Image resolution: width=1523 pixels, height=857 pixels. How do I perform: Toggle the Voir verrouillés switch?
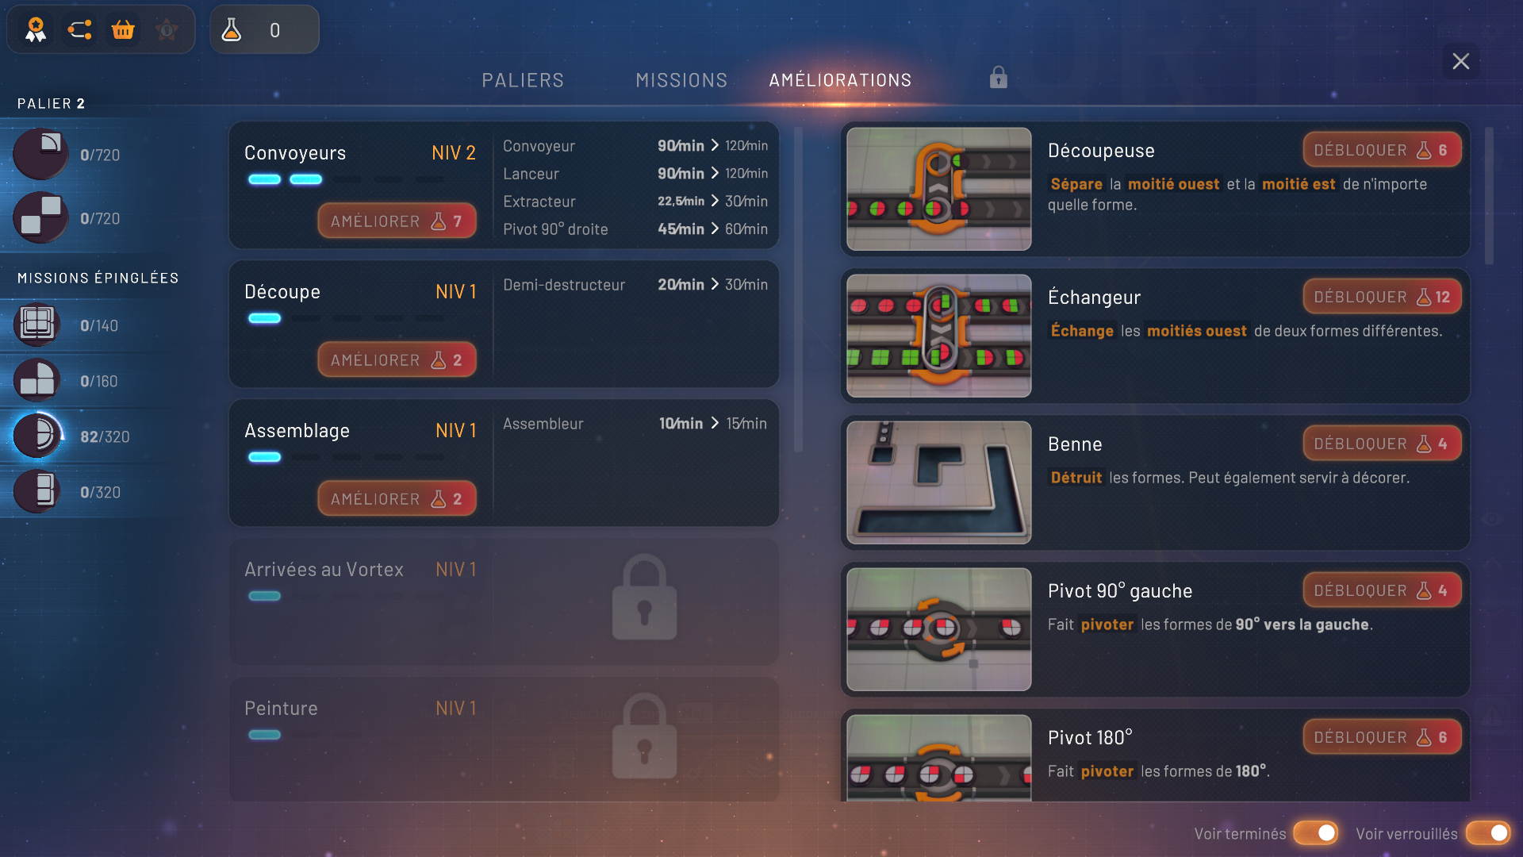(1487, 832)
